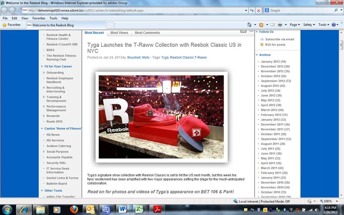
Task: Click the volume speaker tray icon
Action: coord(316,210)
